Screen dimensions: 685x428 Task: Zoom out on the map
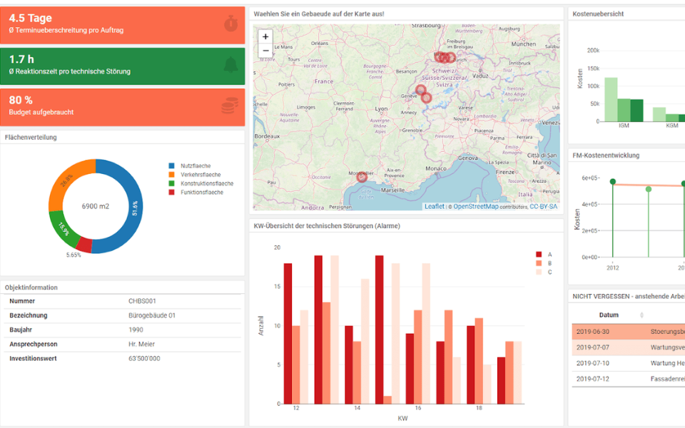265,51
